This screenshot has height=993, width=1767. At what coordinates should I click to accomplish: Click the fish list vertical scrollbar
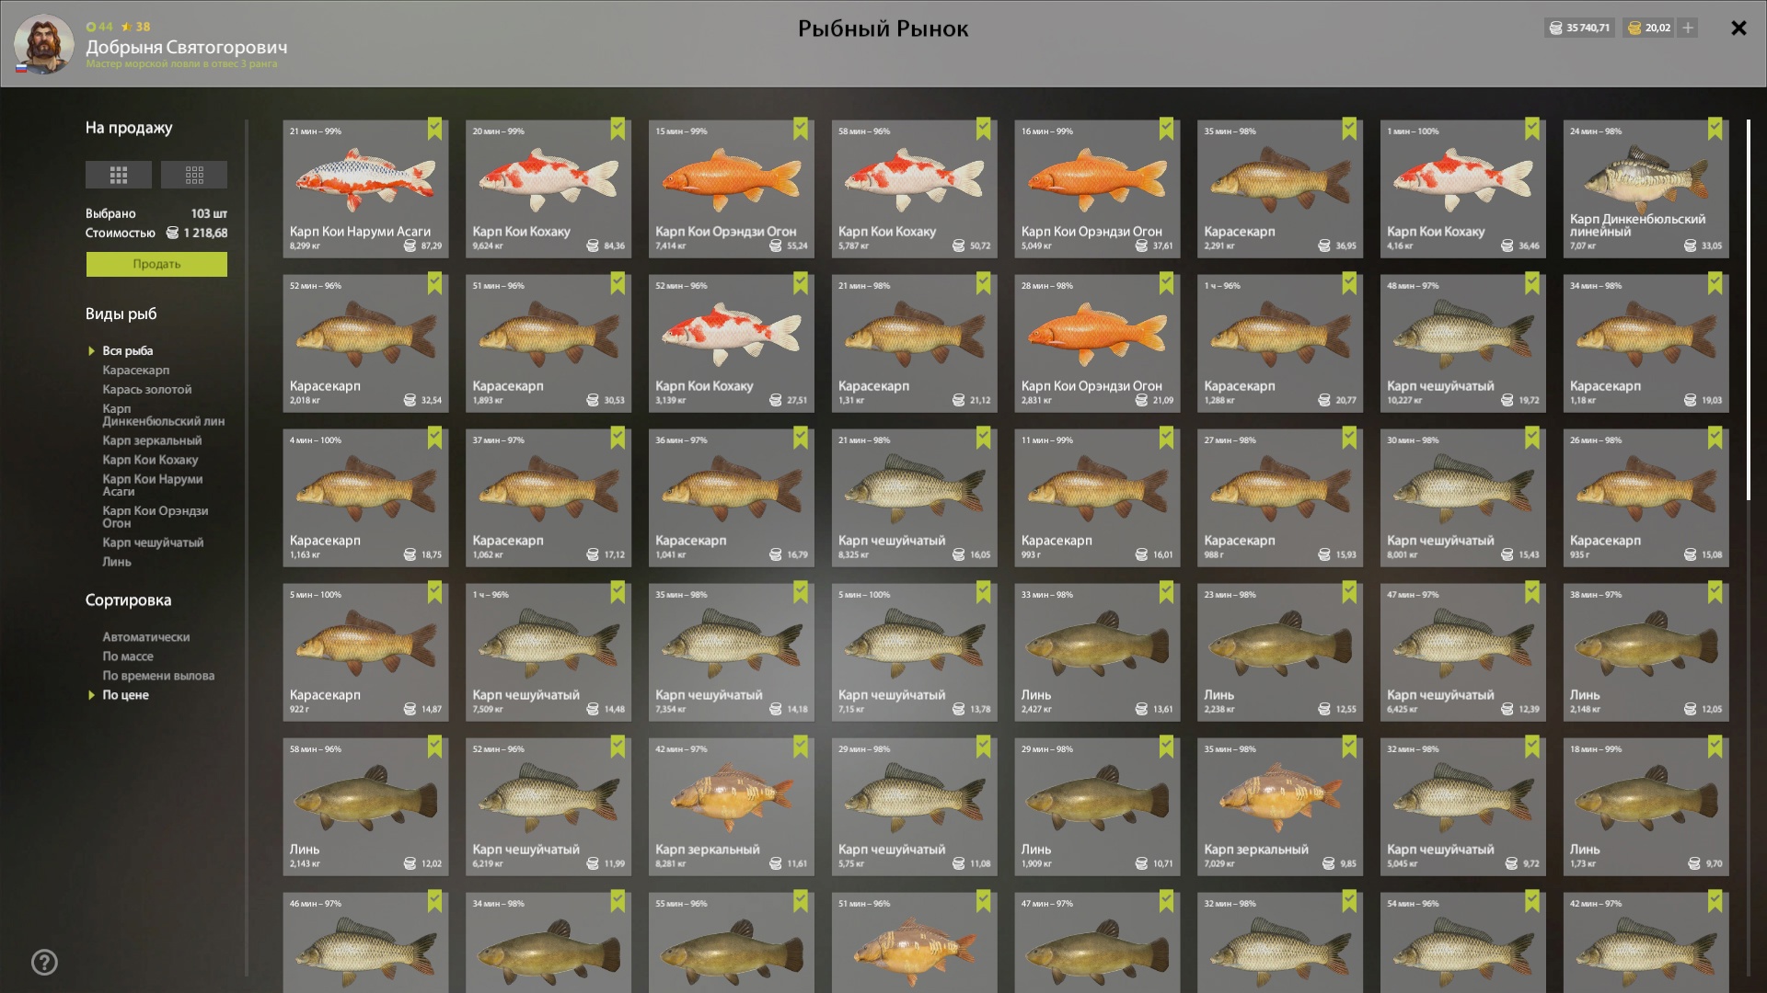click(x=1749, y=310)
